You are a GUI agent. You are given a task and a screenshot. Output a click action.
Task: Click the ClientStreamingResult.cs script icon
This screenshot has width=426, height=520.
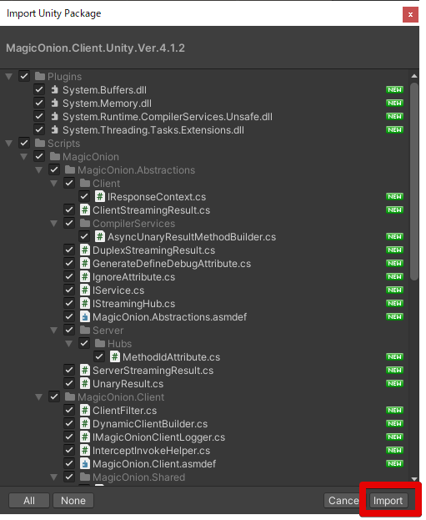coord(85,210)
